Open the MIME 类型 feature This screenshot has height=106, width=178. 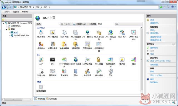[x=87, y=61]
